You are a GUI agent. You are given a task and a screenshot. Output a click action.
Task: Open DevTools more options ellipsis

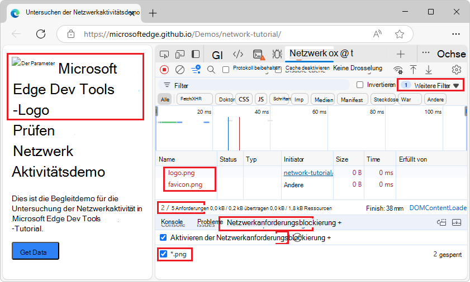426,52
